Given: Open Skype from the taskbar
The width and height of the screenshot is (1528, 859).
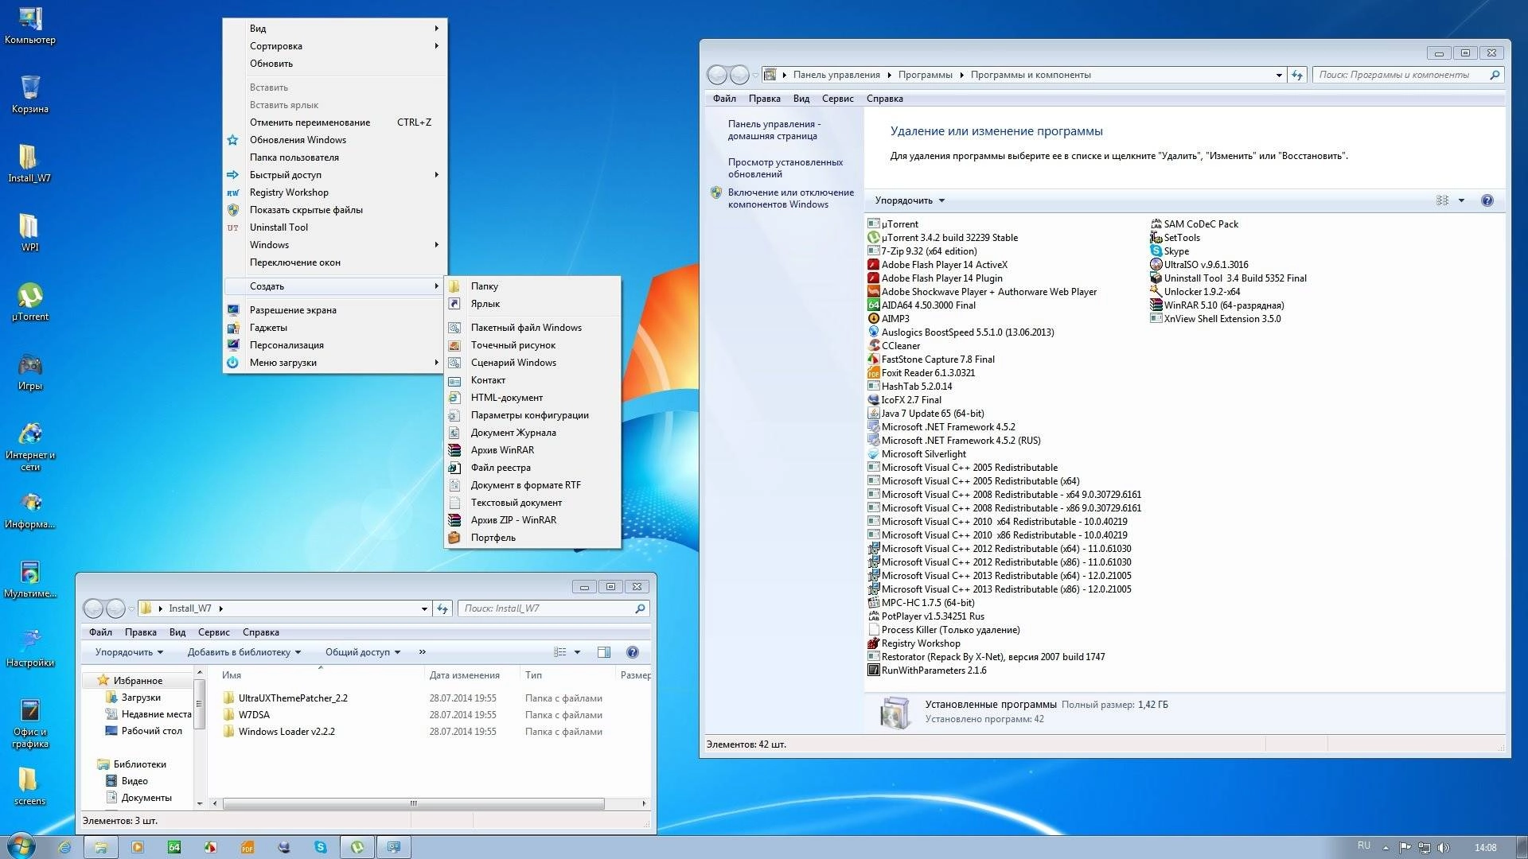Looking at the screenshot, I should pyautogui.click(x=321, y=847).
